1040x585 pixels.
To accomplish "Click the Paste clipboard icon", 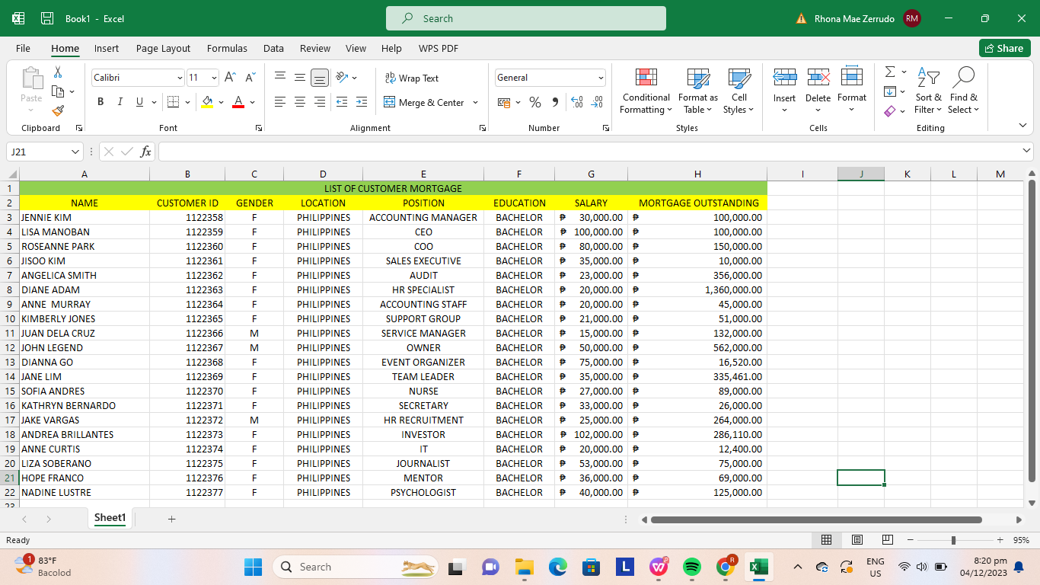I will (32, 79).
